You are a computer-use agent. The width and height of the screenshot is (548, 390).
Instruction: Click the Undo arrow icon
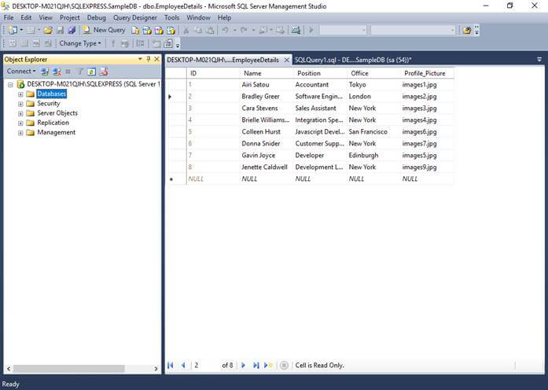point(226,31)
